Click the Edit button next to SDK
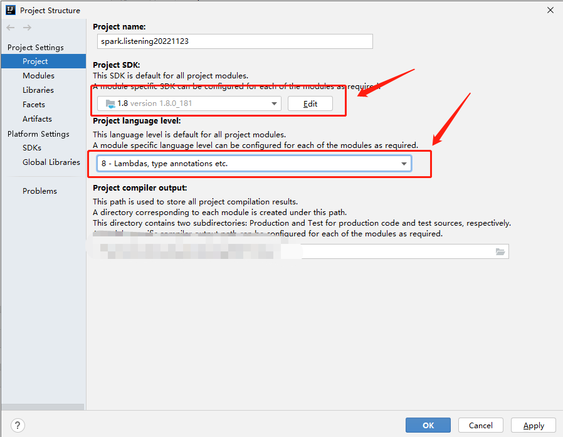 310,103
